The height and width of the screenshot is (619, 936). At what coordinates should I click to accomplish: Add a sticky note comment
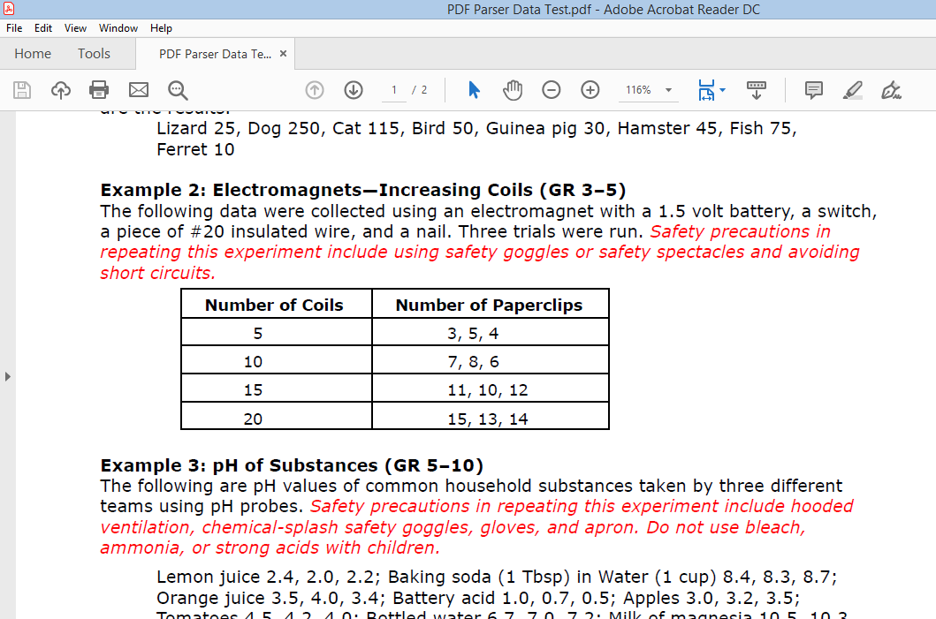[812, 89]
